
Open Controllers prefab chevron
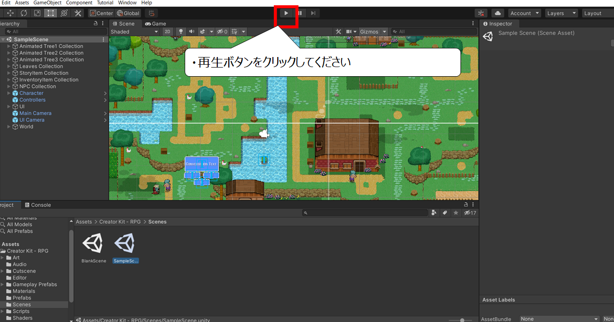point(105,100)
